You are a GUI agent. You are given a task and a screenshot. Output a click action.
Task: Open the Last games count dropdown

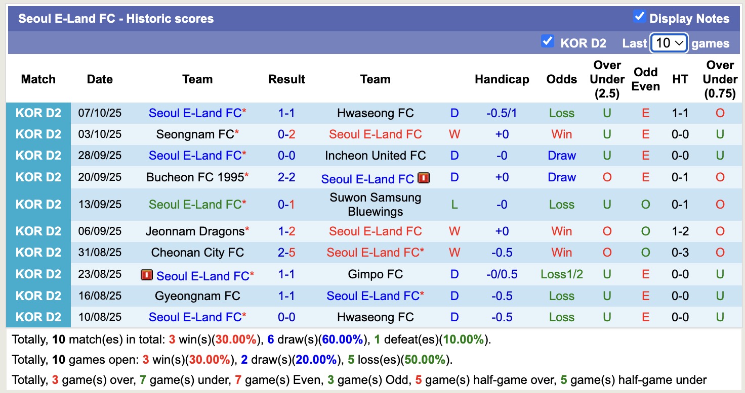[x=669, y=43]
